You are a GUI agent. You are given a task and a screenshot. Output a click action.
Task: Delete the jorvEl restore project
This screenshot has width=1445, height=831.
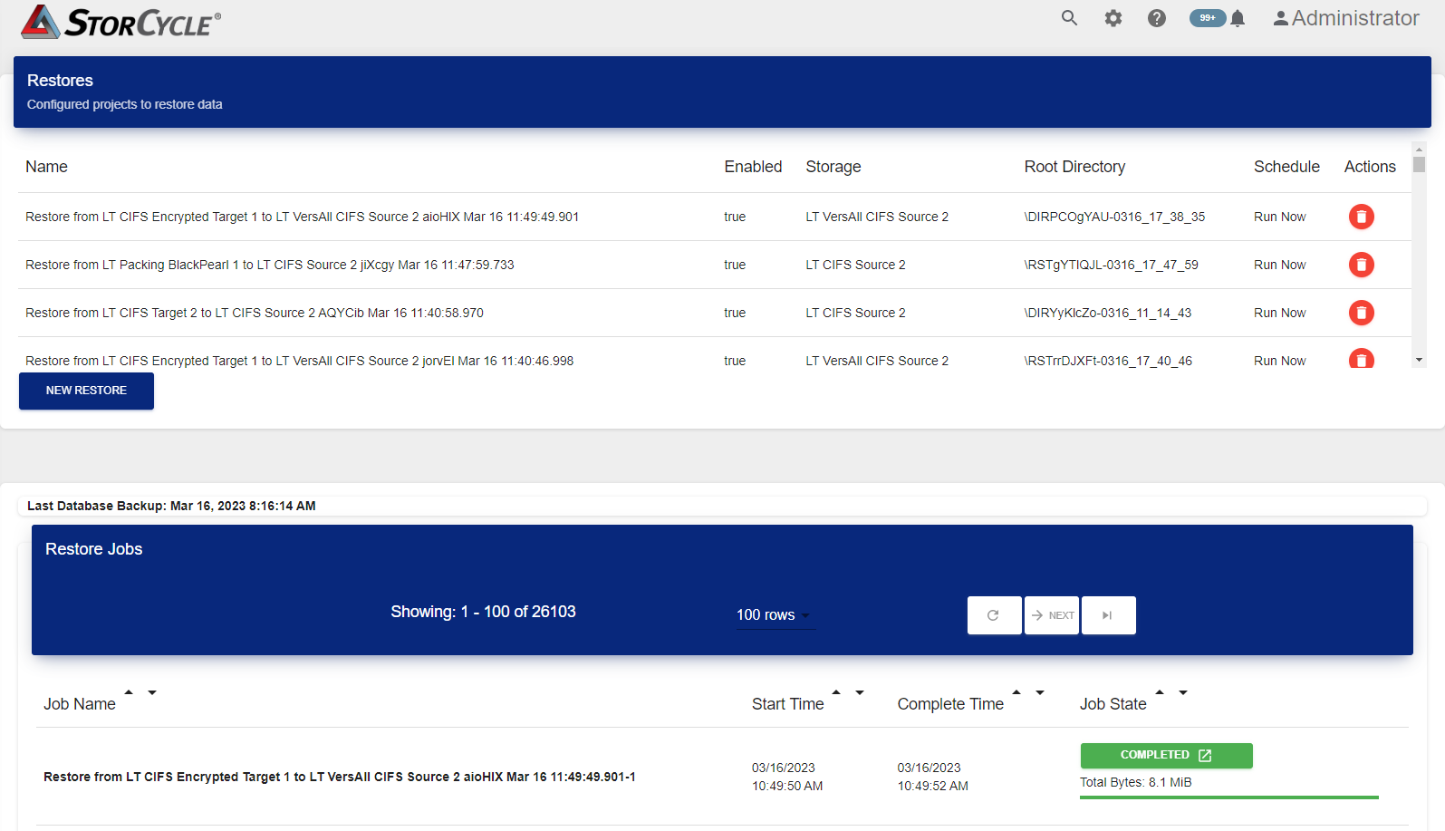(x=1362, y=359)
